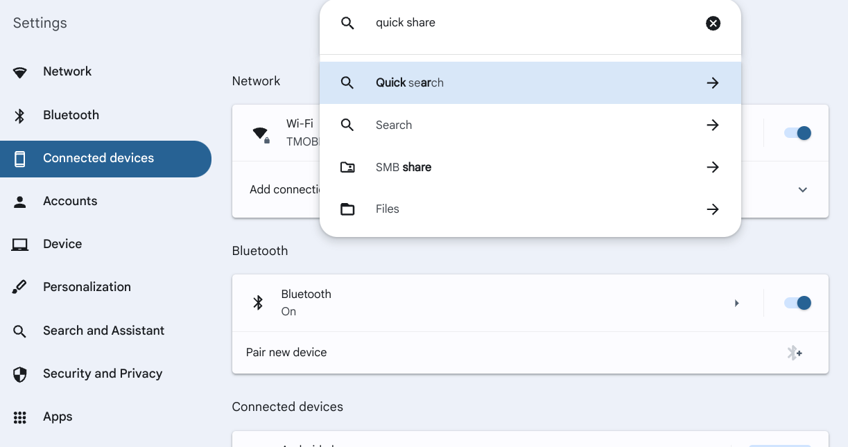The height and width of the screenshot is (447, 848).
Task: Turn off the Wi-Fi toggle
Action: coord(797,133)
